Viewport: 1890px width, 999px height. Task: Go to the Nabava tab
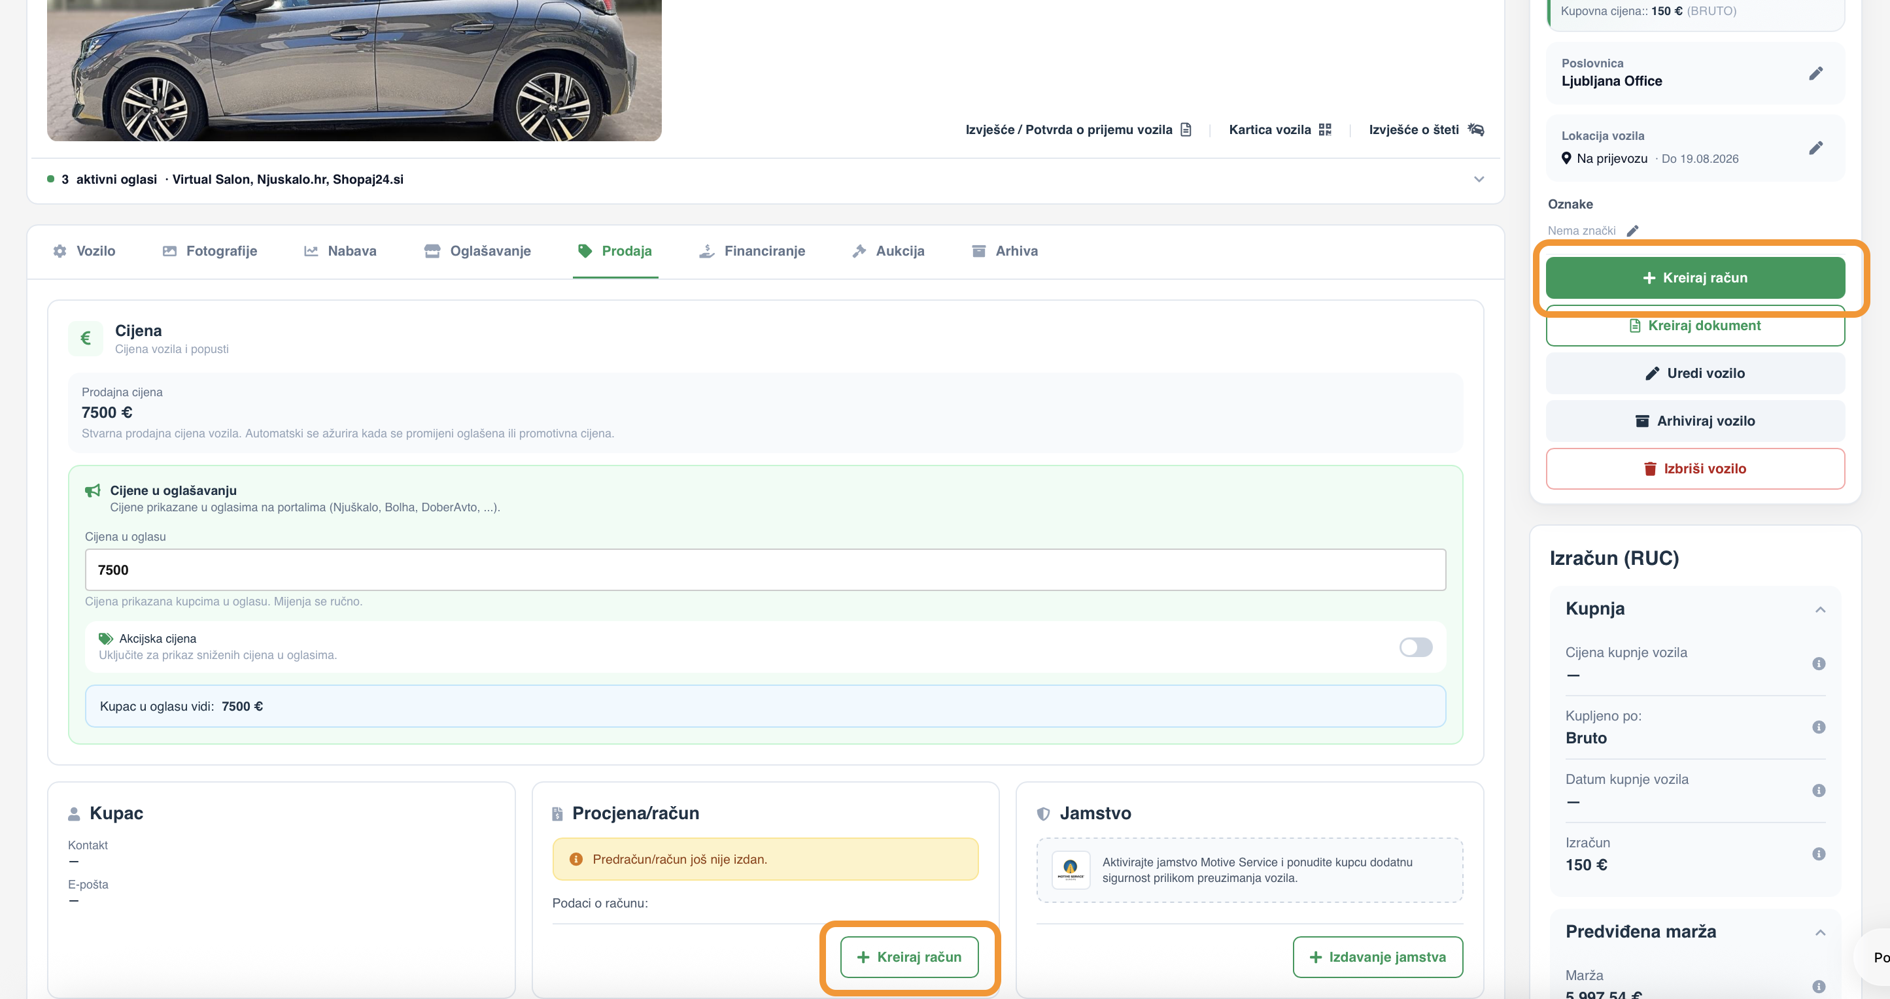pyautogui.click(x=341, y=251)
